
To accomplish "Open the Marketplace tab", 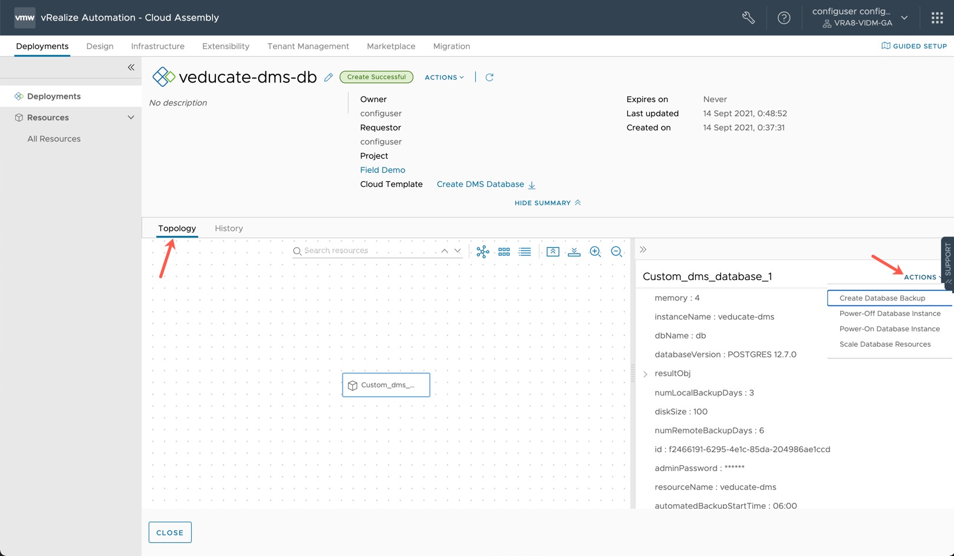I will coord(391,46).
